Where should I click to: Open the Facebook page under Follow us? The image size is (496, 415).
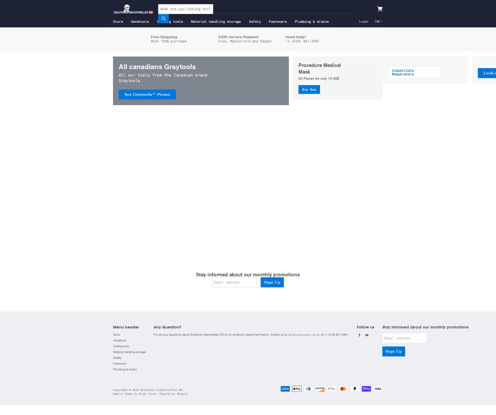(x=359, y=335)
